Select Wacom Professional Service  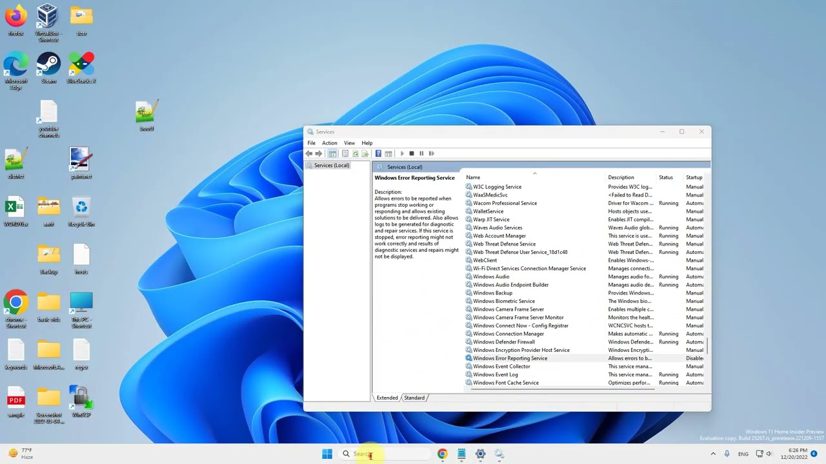[x=585, y=203]
